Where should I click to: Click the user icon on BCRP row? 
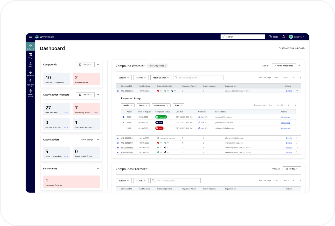(x=123, y=117)
